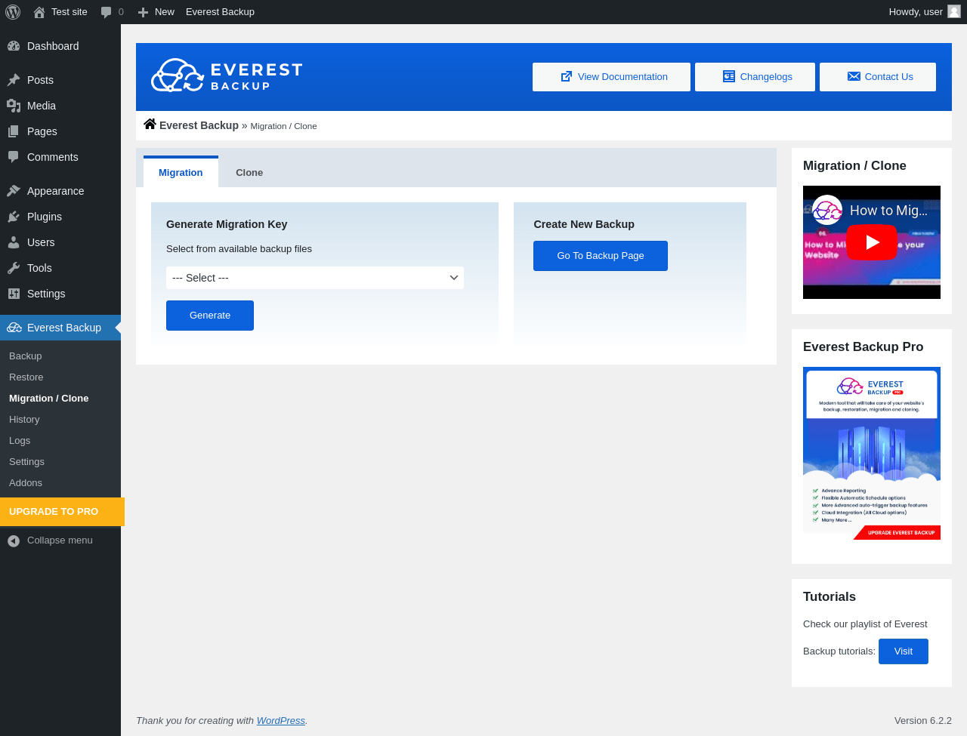Viewport: 967px width, 736px height.
Task: Click the Everest Backup header logo
Action: tap(227, 75)
